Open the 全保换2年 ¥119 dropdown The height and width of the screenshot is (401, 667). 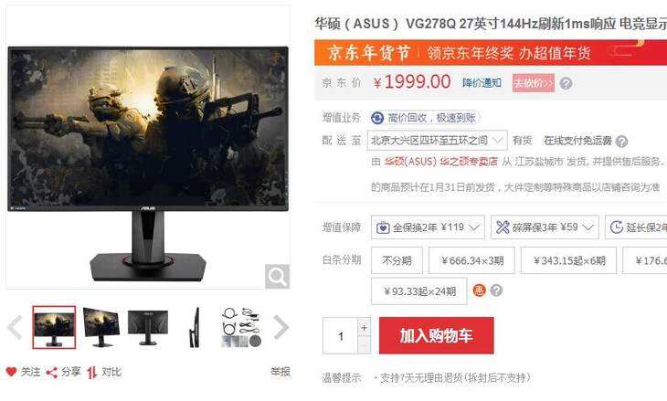(428, 227)
